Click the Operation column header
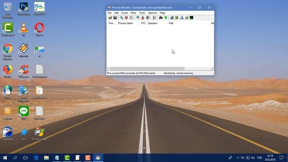The height and width of the screenshot is (162, 288). click(157, 23)
